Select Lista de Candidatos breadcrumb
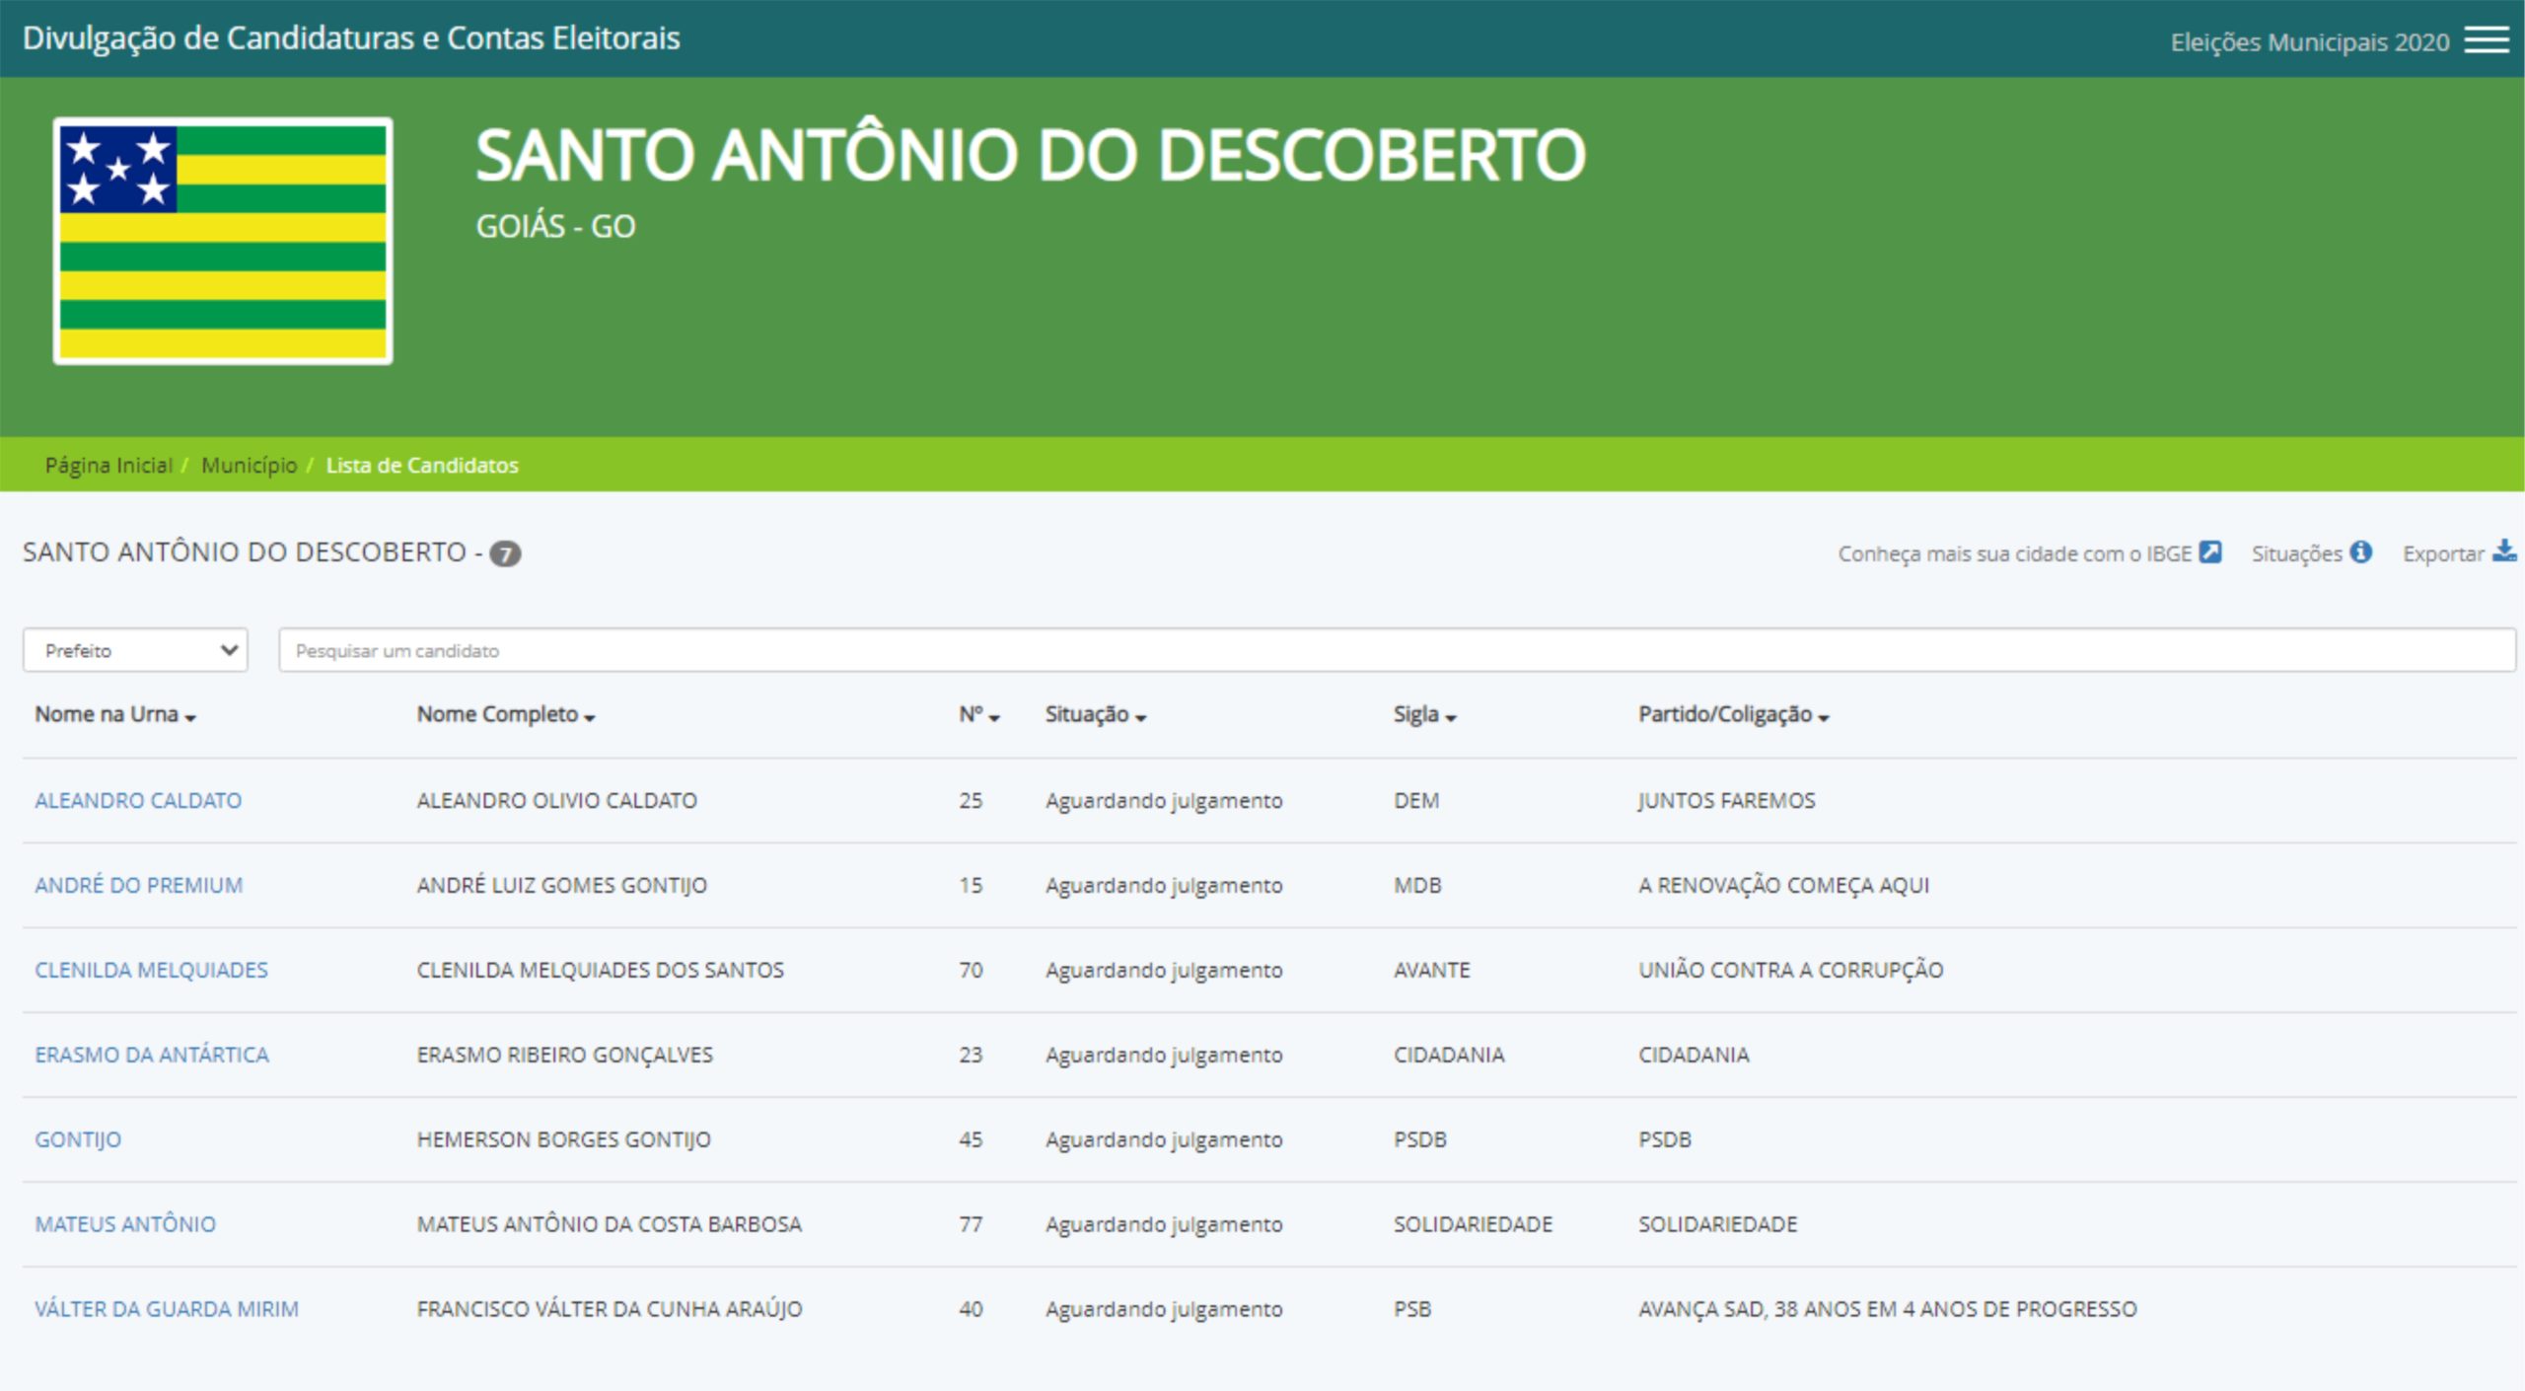 coord(422,465)
